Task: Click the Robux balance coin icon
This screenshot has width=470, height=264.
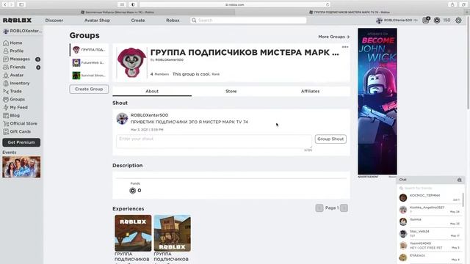Action: click(437, 21)
